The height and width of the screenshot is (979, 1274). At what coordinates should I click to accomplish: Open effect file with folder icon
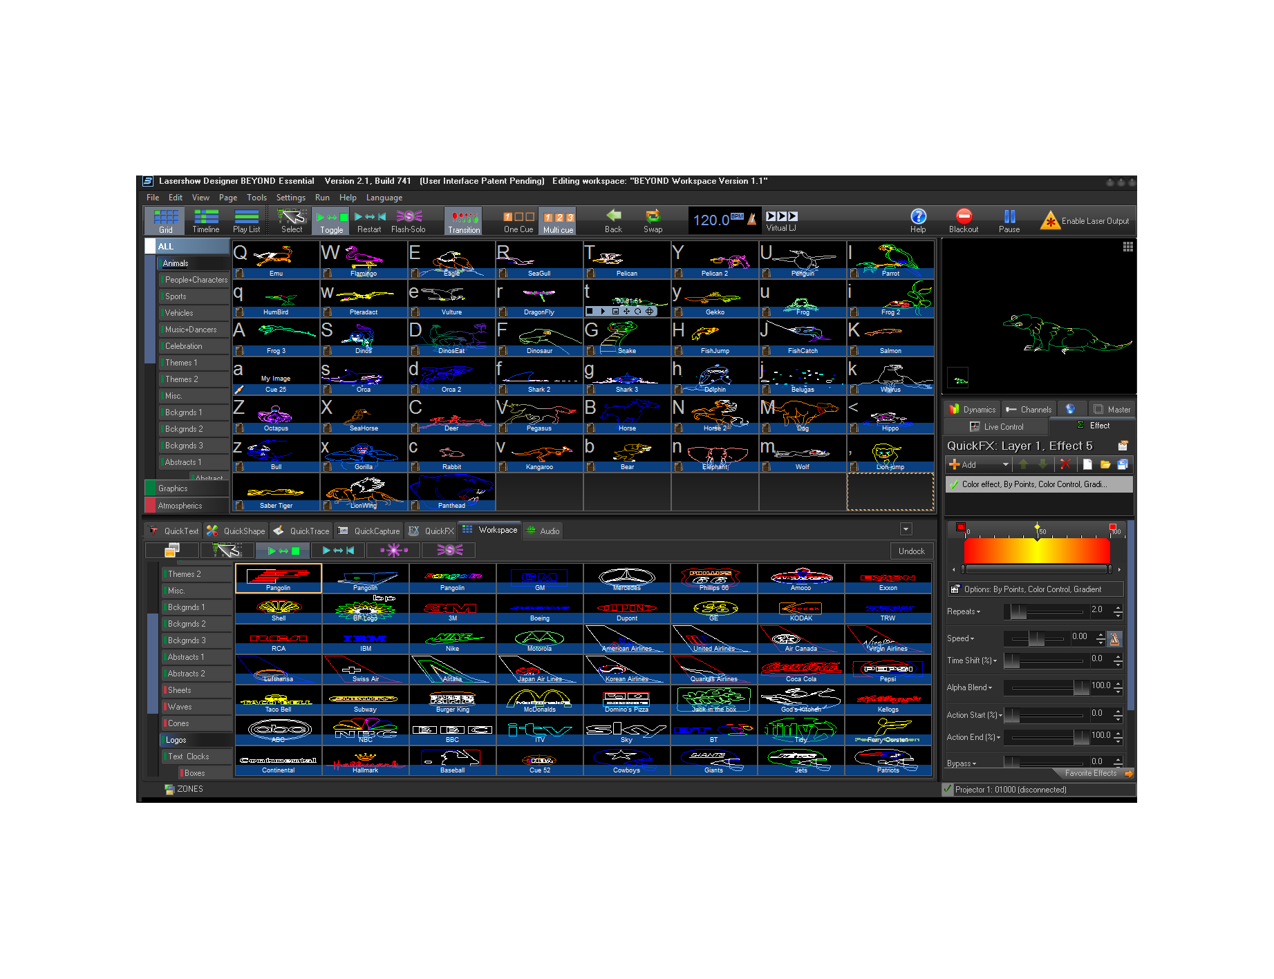(1105, 464)
